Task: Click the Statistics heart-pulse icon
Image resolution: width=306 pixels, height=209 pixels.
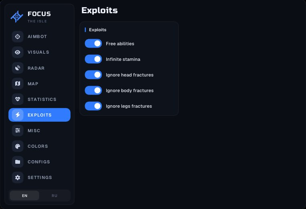Action: click(18, 99)
